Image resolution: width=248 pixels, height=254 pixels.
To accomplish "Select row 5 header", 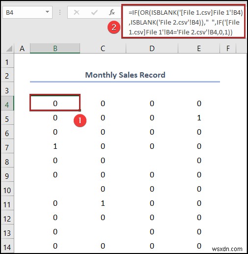I will point(7,117).
